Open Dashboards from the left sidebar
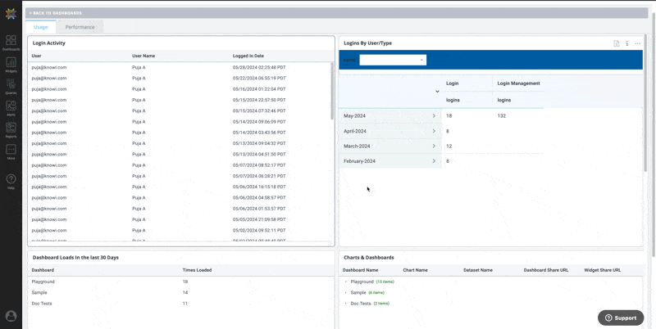 11,42
